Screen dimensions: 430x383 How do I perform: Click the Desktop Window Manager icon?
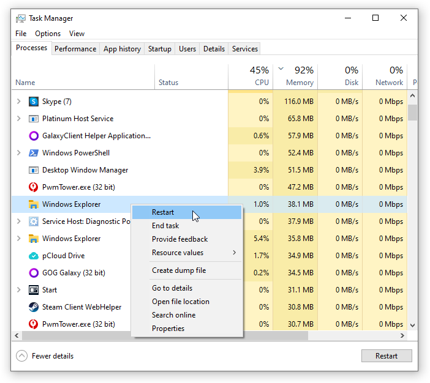pos(34,170)
